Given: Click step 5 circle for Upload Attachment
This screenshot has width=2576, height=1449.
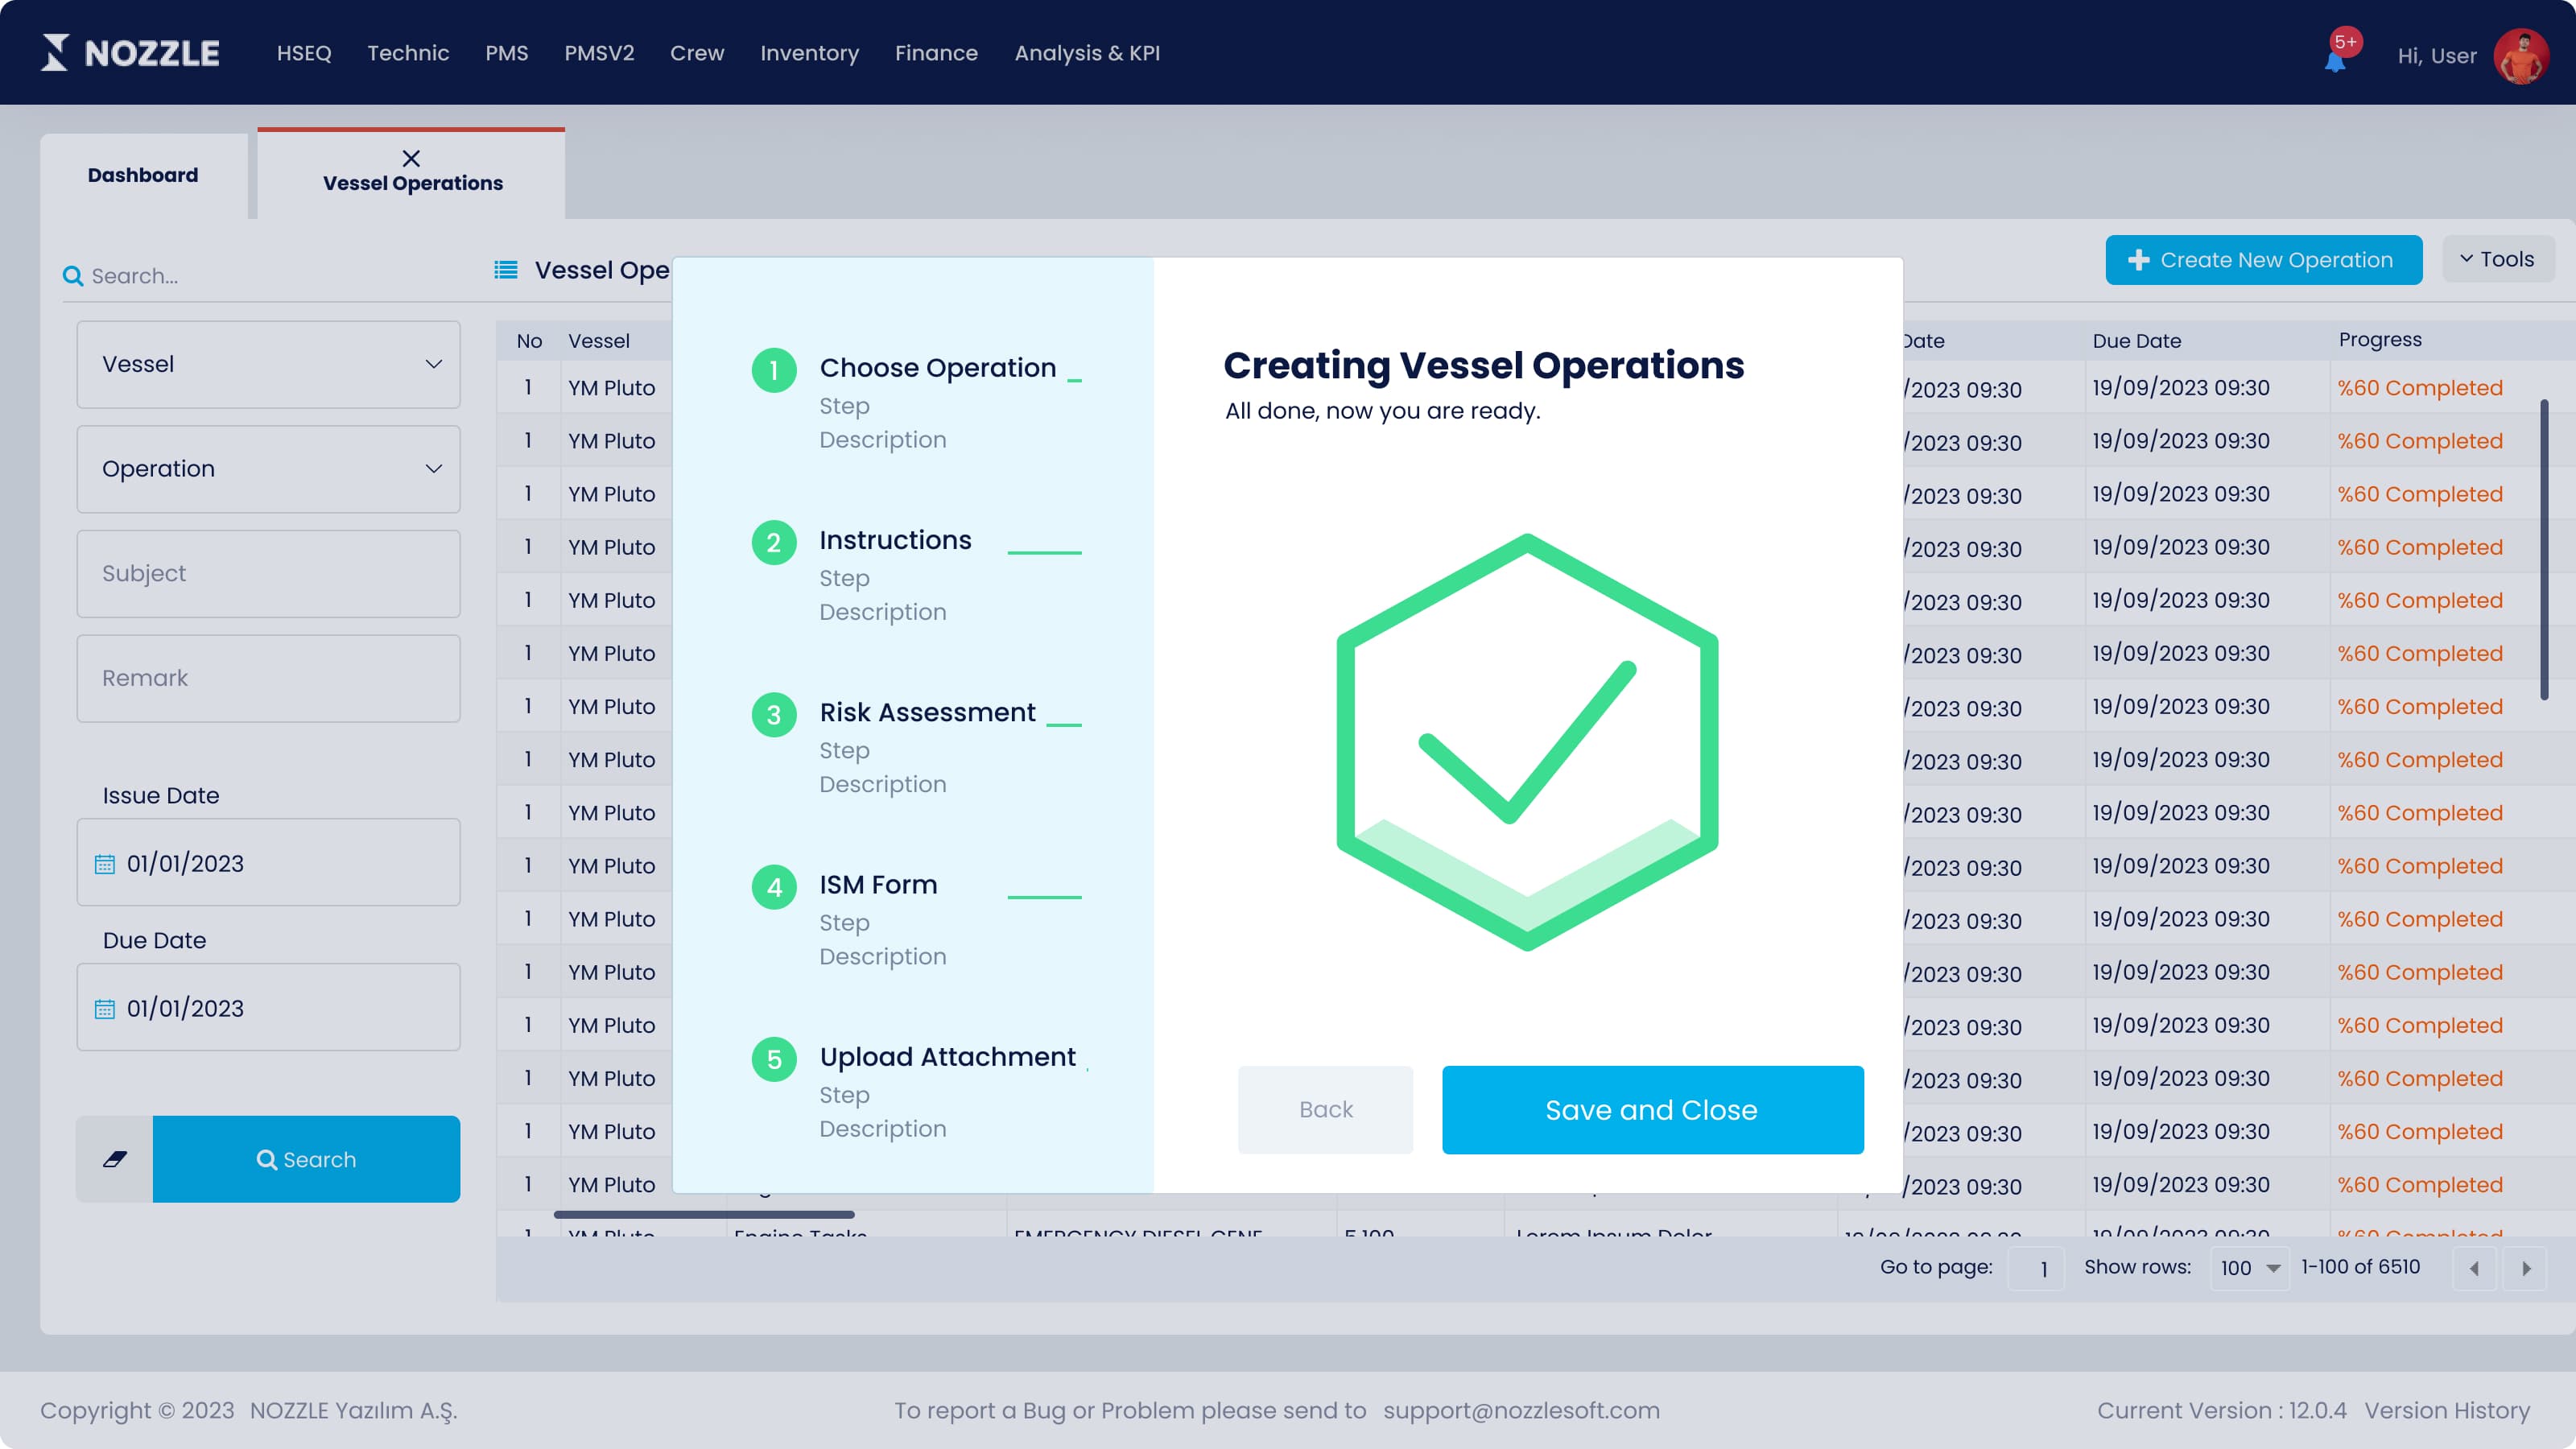Looking at the screenshot, I should click(774, 1059).
